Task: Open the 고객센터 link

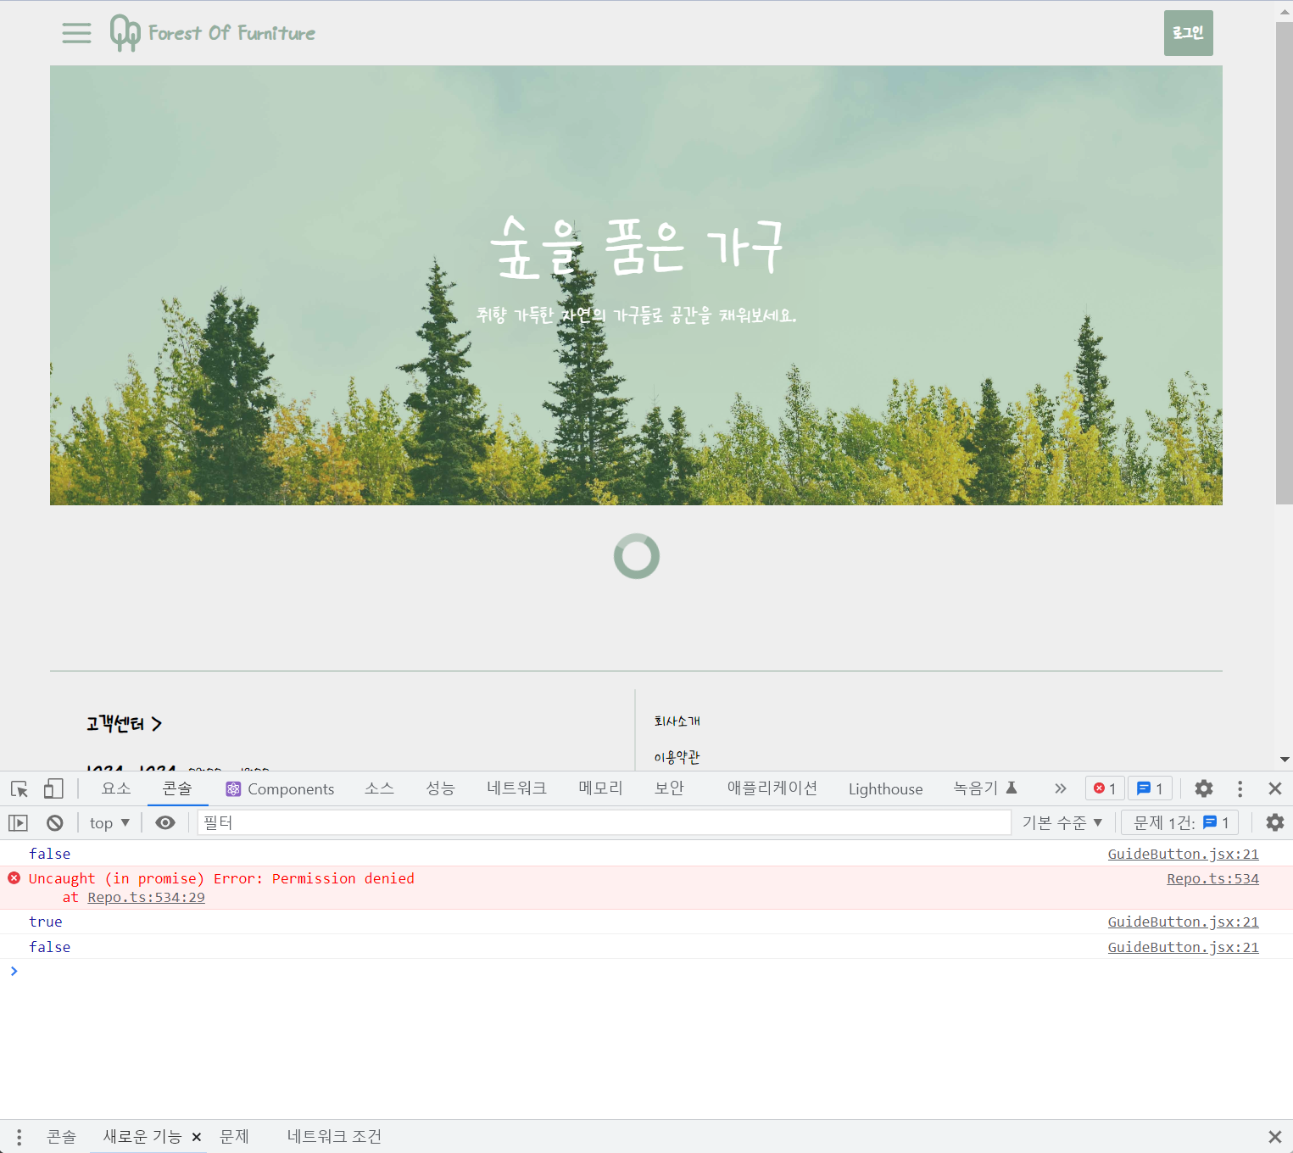Action: click(x=124, y=723)
